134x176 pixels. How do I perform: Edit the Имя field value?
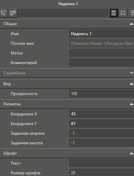coord(101,34)
